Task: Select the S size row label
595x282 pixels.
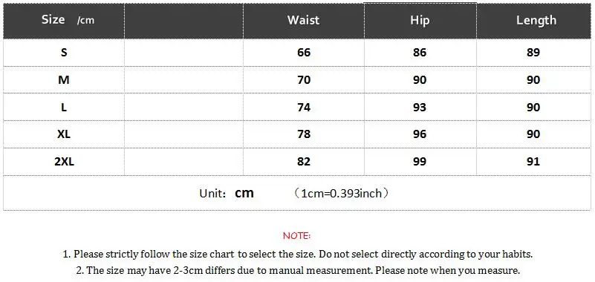Action: click(x=64, y=52)
